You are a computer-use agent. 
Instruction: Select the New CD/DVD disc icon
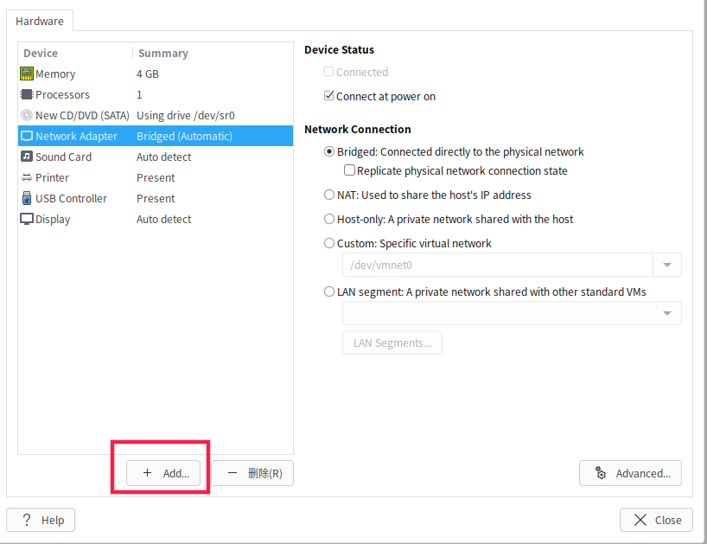[27, 115]
